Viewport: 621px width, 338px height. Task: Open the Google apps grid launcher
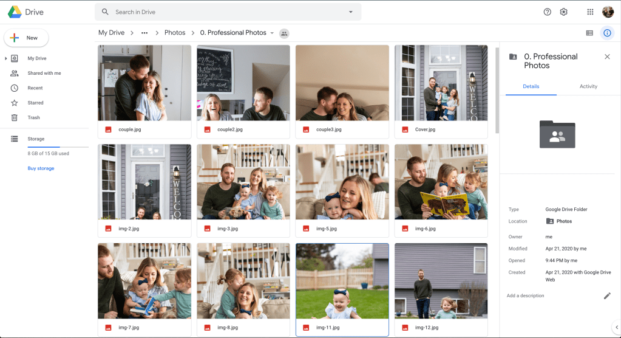pos(590,12)
